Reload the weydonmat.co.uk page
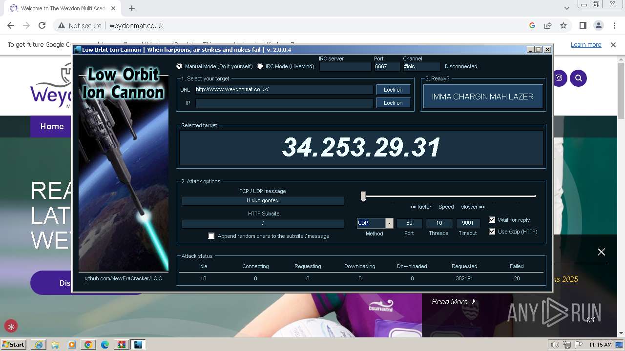 coord(42,25)
